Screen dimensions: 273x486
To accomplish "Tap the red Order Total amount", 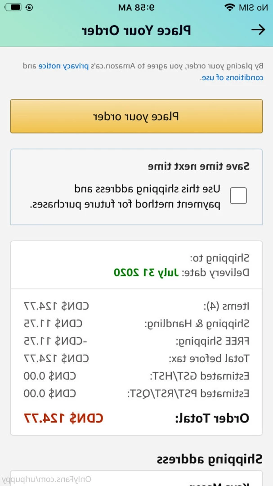I will pyautogui.click(x=63, y=418).
